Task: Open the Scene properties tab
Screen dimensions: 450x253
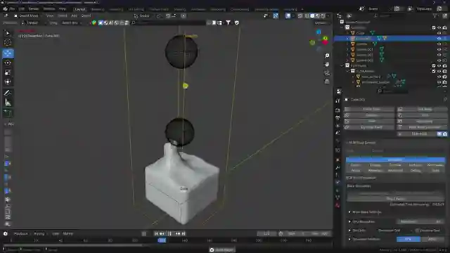Action: pos(338,133)
